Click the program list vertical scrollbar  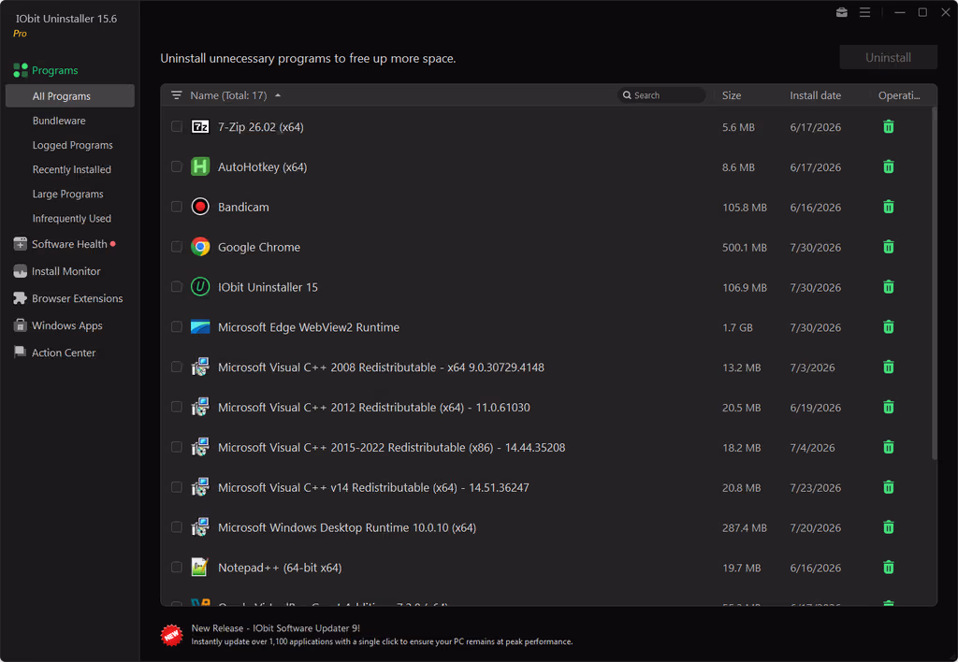point(935,284)
